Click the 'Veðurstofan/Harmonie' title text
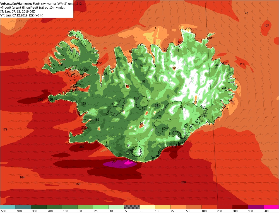This screenshot has height=213, width=279. [x=16, y=3]
